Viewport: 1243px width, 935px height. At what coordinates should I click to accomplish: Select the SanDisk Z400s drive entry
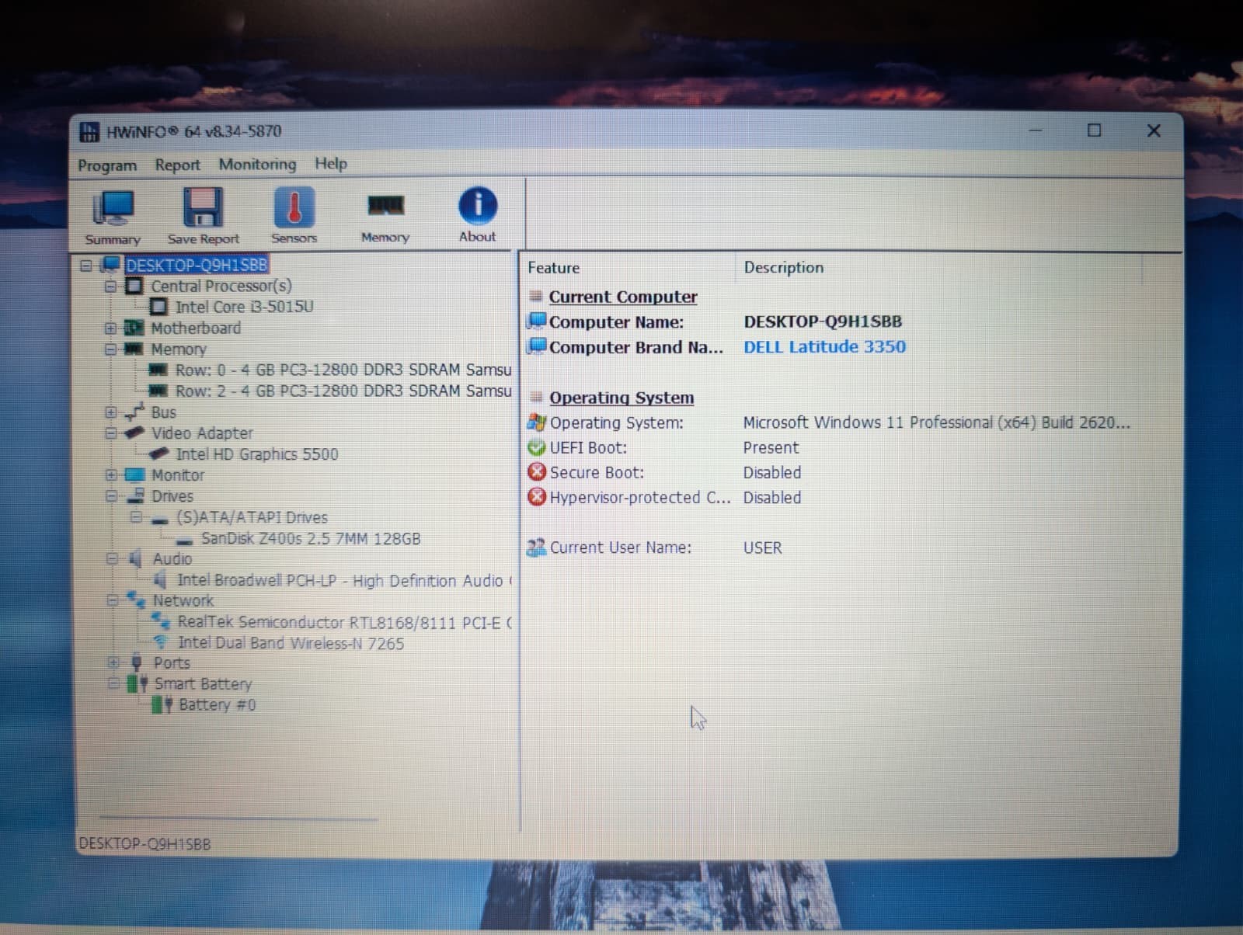coord(311,538)
